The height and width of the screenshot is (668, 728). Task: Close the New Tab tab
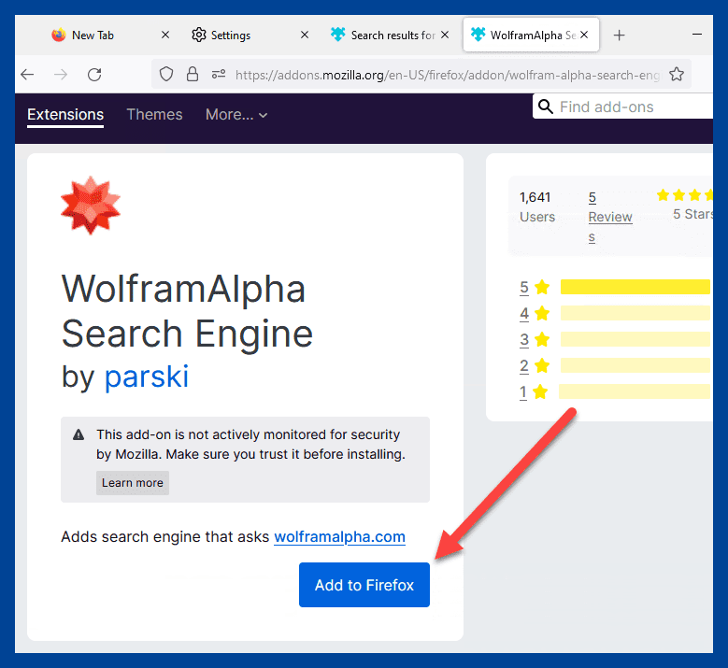point(165,35)
